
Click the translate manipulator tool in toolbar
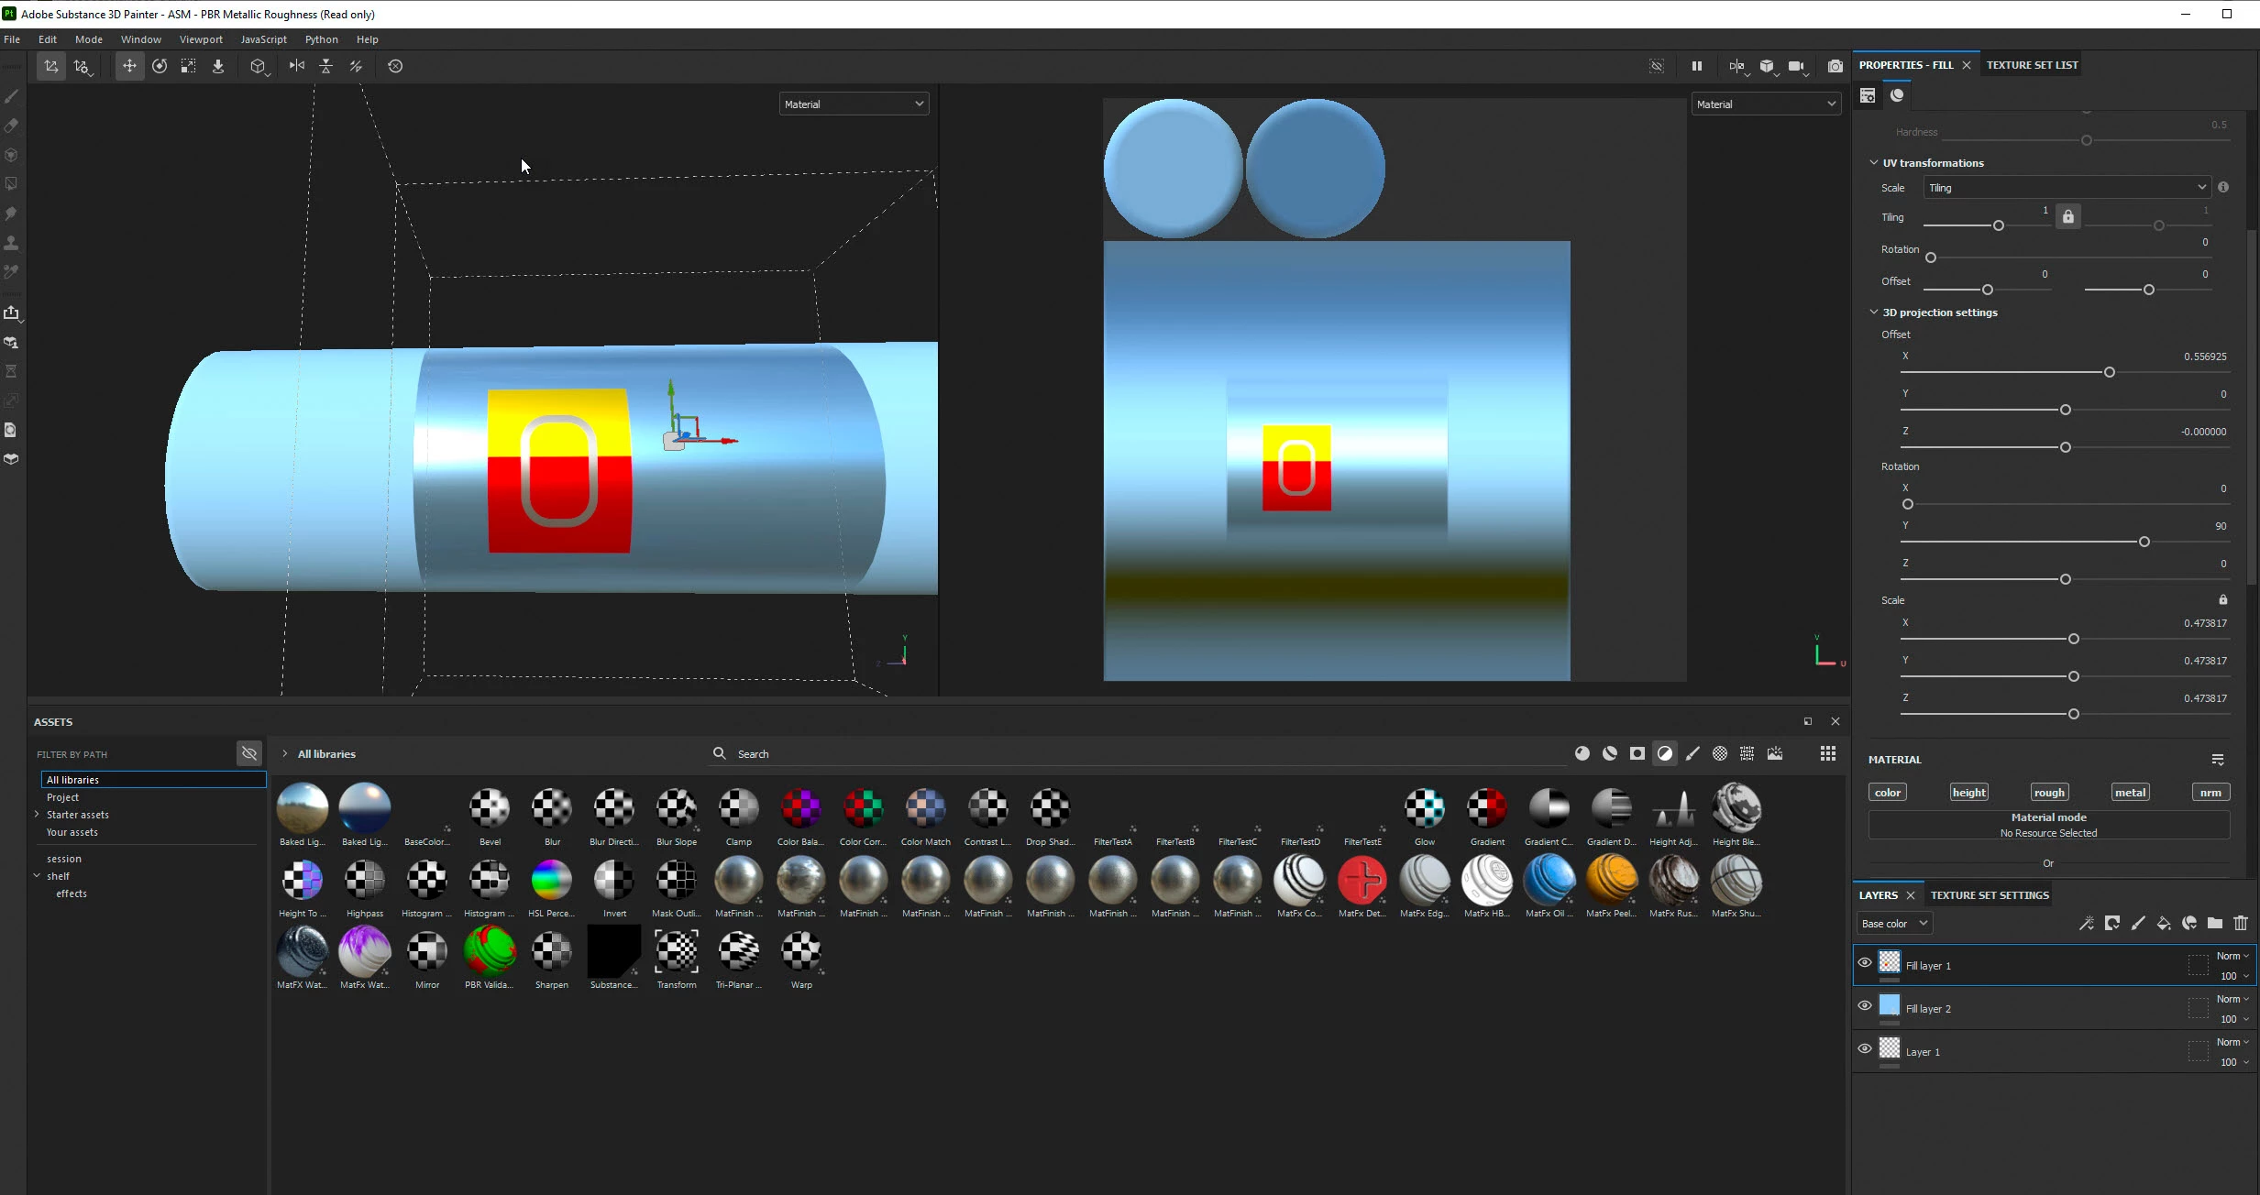129,66
